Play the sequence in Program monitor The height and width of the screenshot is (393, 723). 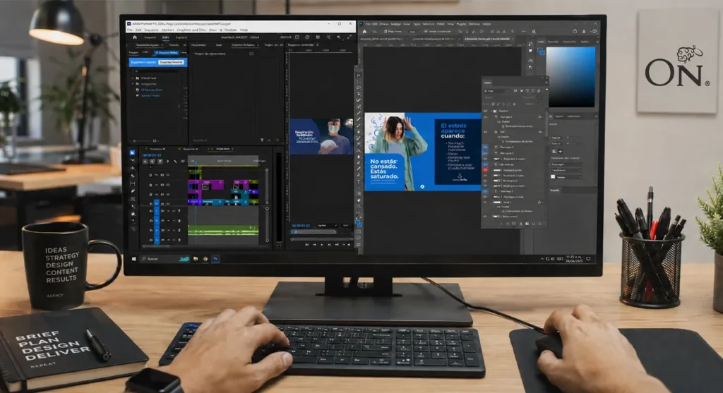(x=322, y=245)
